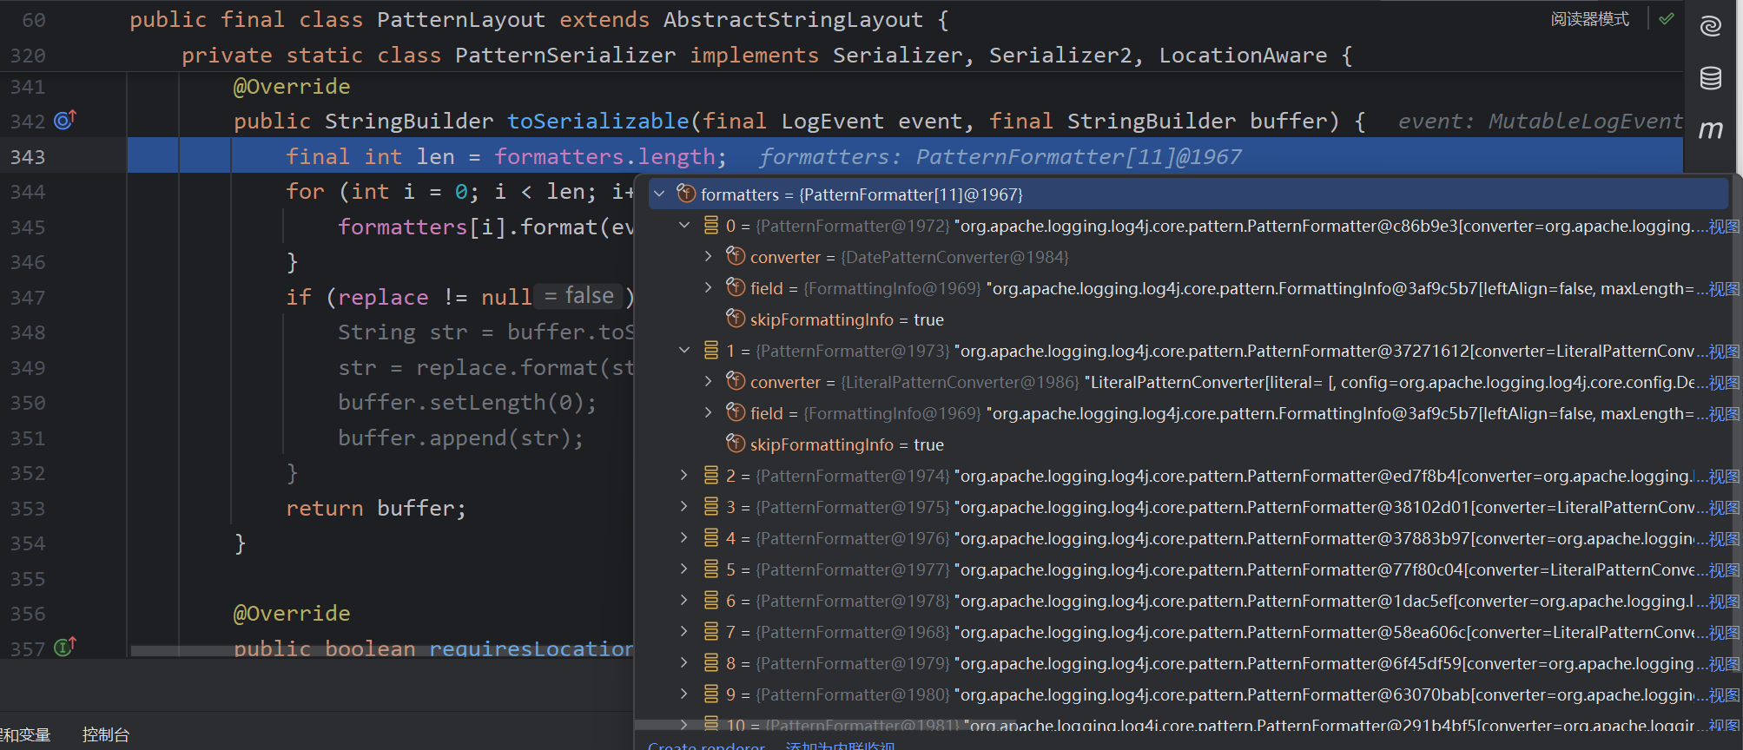The height and width of the screenshot is (750, 1743).
Task: Click 'return buffer;' on line 353
Action: pos(376,508)
